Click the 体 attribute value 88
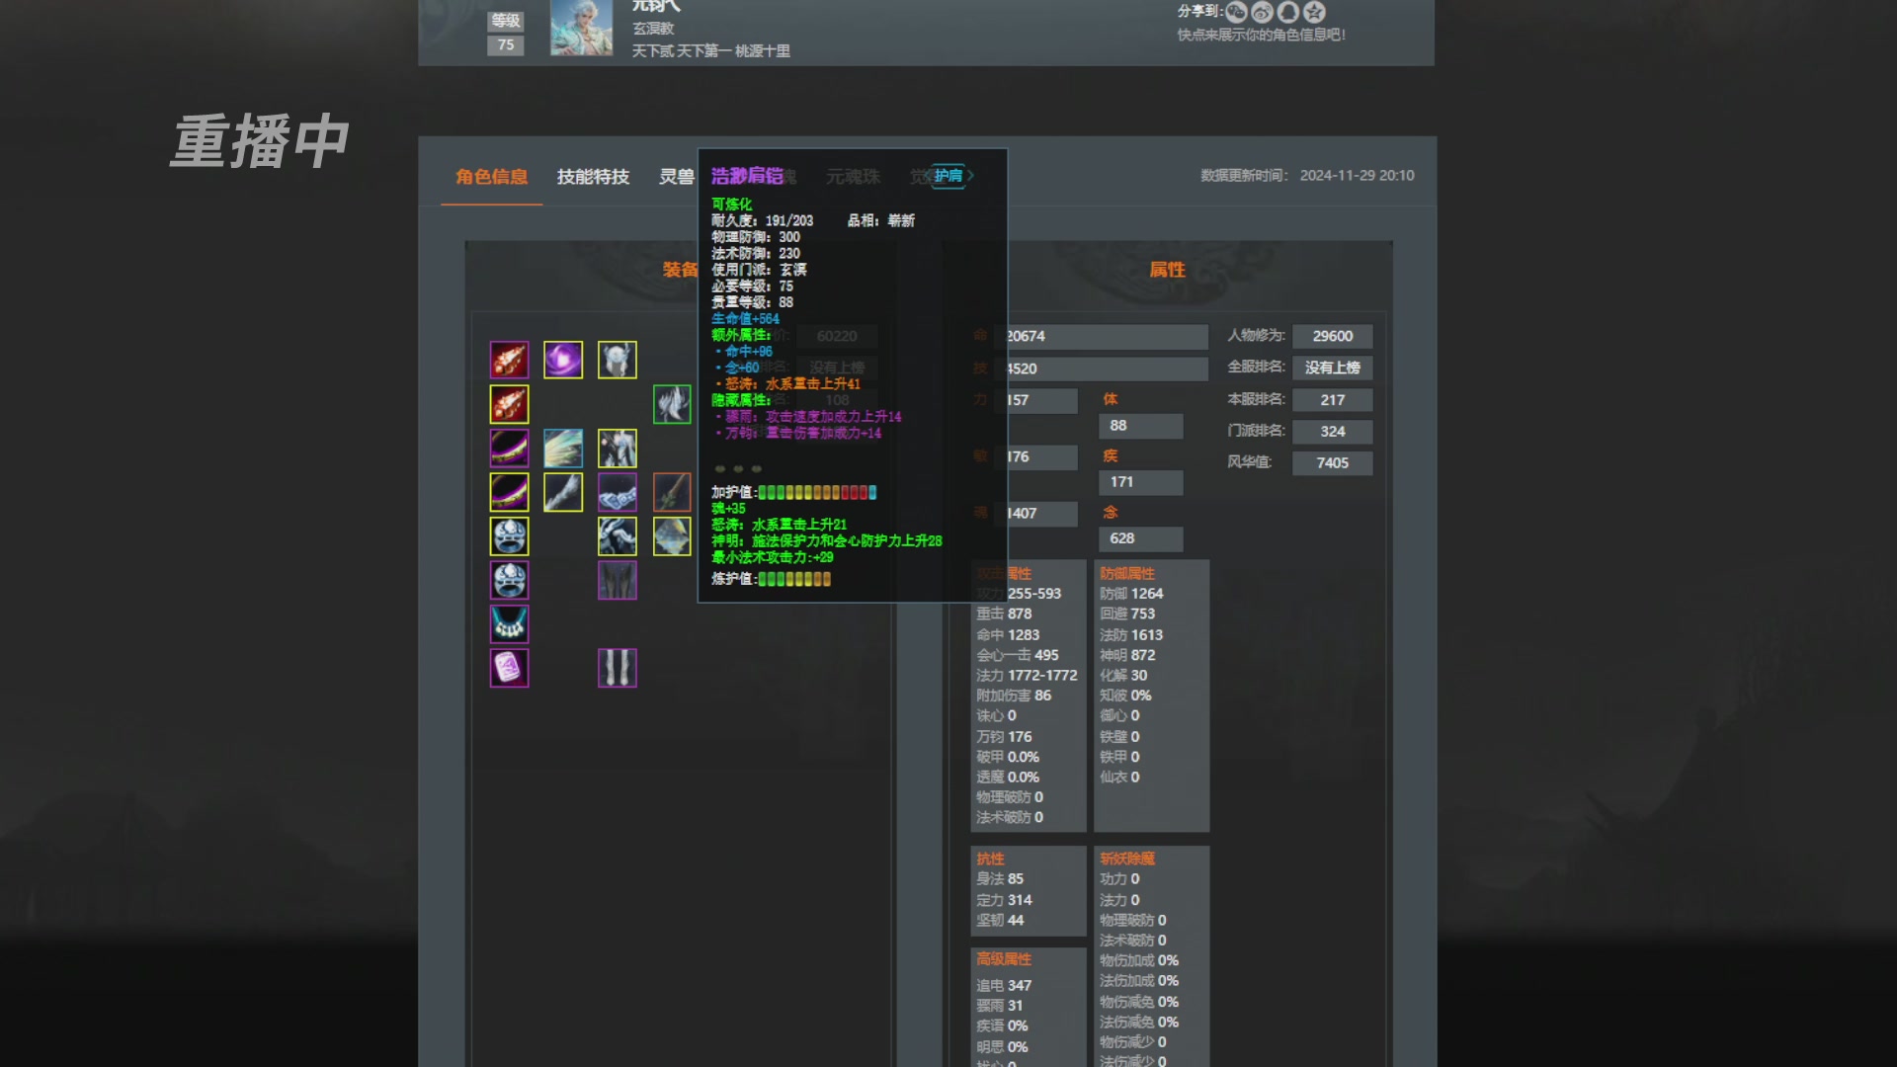1897x1067 pixels. [x=1140, y=426]
